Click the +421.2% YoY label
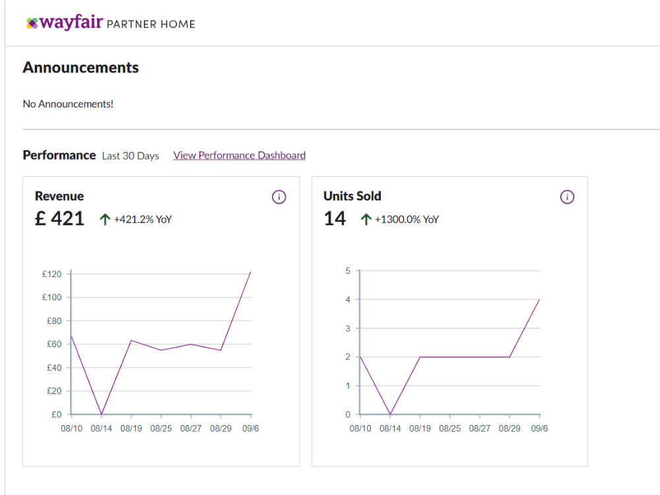The image size is (660, 495). (143, 219)
